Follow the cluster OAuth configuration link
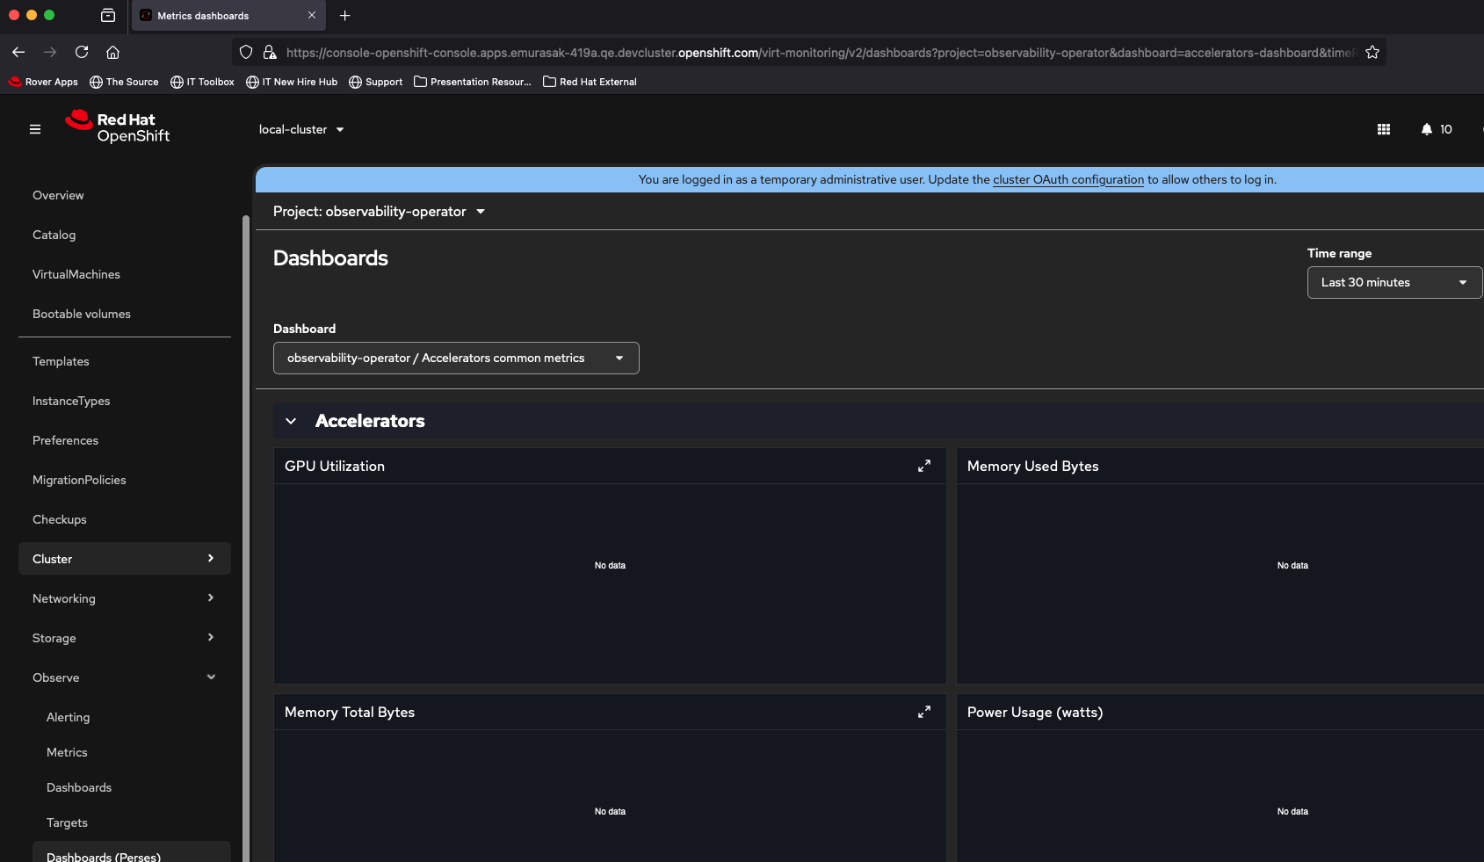 tap(1068, 179)
